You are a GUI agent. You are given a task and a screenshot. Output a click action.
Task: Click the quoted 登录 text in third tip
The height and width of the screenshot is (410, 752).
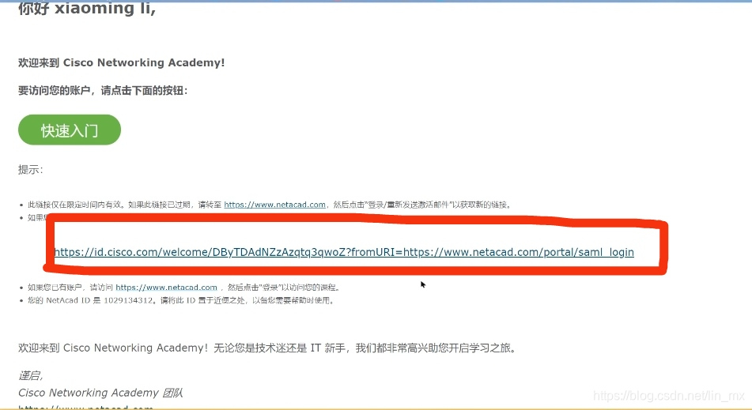click(270, 288)
